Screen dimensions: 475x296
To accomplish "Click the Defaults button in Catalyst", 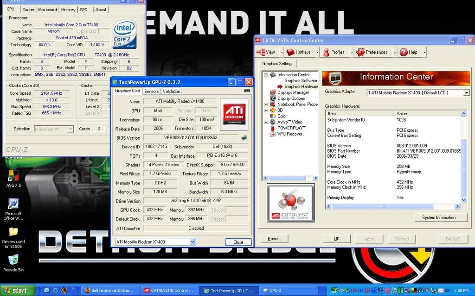I will pos(453,239).
